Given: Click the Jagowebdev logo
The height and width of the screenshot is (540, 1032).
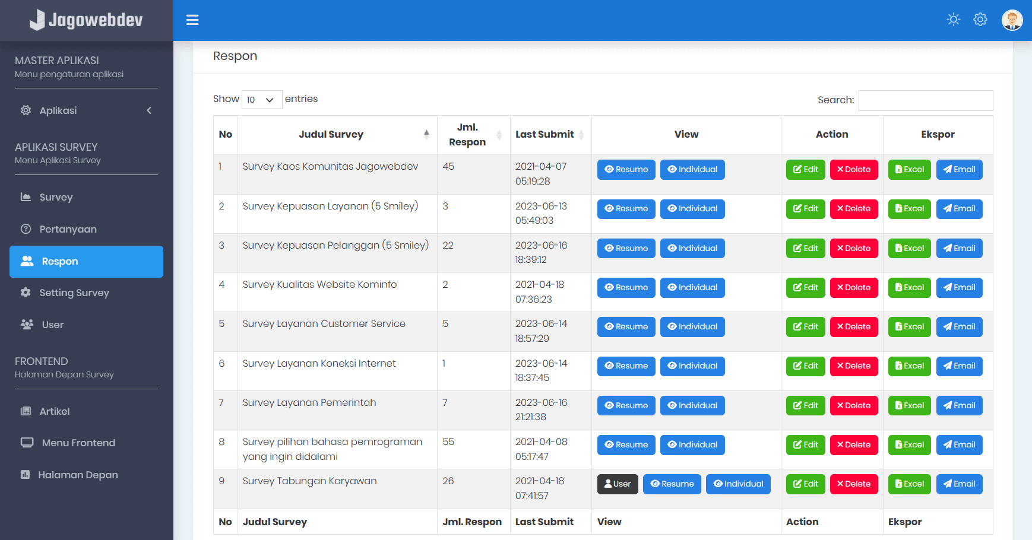Looking at the screenshot, I should 86,20.
